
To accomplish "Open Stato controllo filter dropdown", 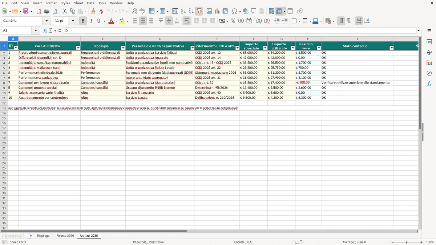I will pos(391,48).
